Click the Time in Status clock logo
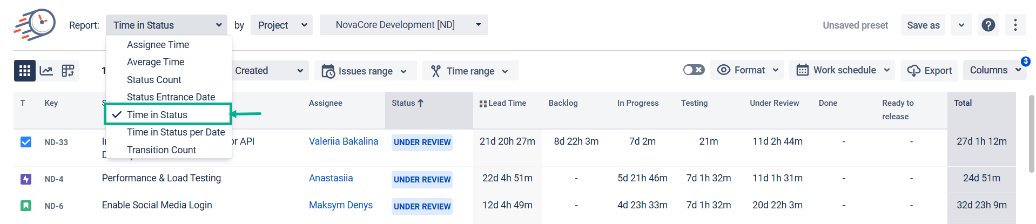The height and width of the screenshot is (224, 1036). pos(35,25)
